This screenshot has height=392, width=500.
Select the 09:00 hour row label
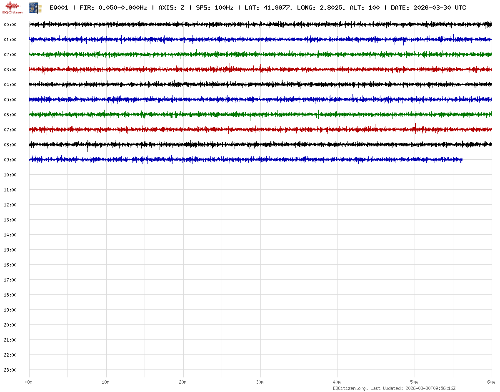[10, 160]
